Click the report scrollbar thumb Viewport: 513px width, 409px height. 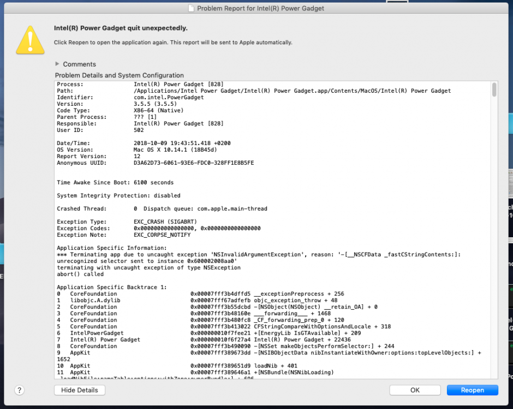[x=494, y=89]
